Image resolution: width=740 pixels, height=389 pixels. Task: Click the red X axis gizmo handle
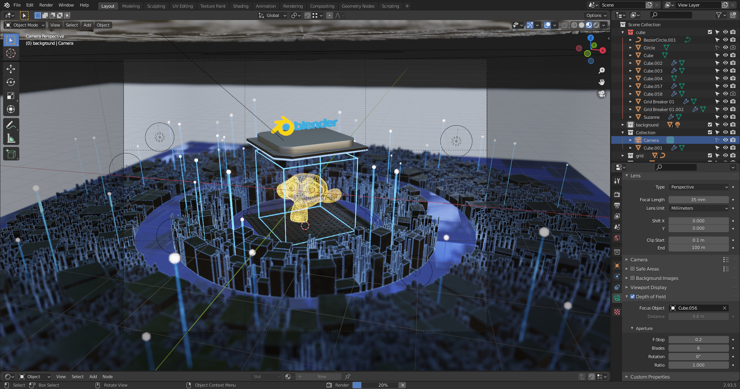tap(603, 51)
